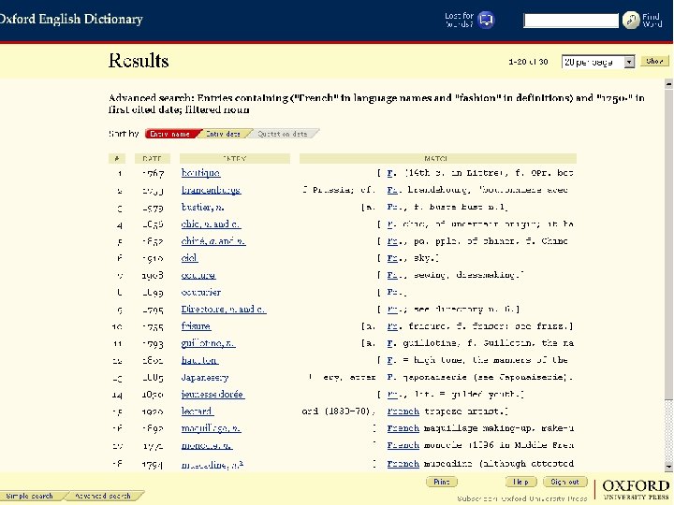Open the ciel entry
The height and width of the screenshot is (505, 674).
189,258
